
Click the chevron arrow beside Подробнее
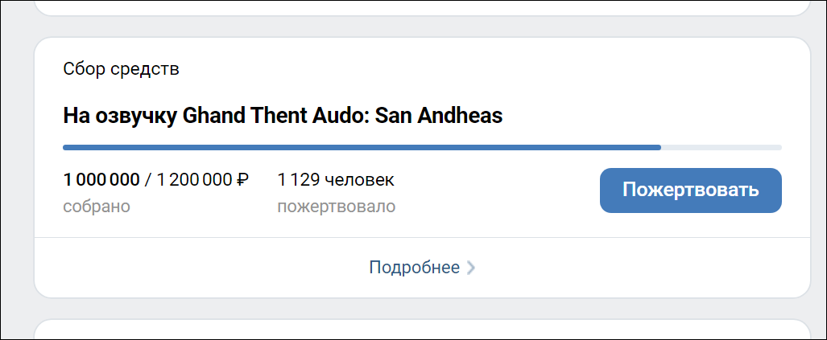471,268
